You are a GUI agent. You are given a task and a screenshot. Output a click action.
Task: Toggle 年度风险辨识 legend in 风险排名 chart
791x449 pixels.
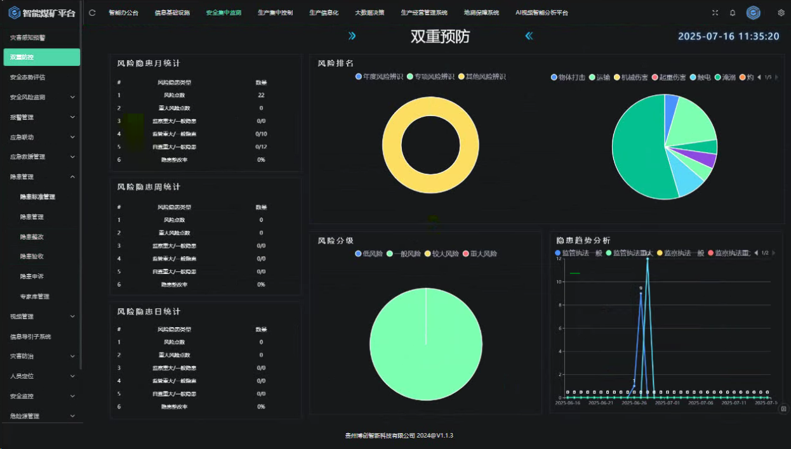380,77
